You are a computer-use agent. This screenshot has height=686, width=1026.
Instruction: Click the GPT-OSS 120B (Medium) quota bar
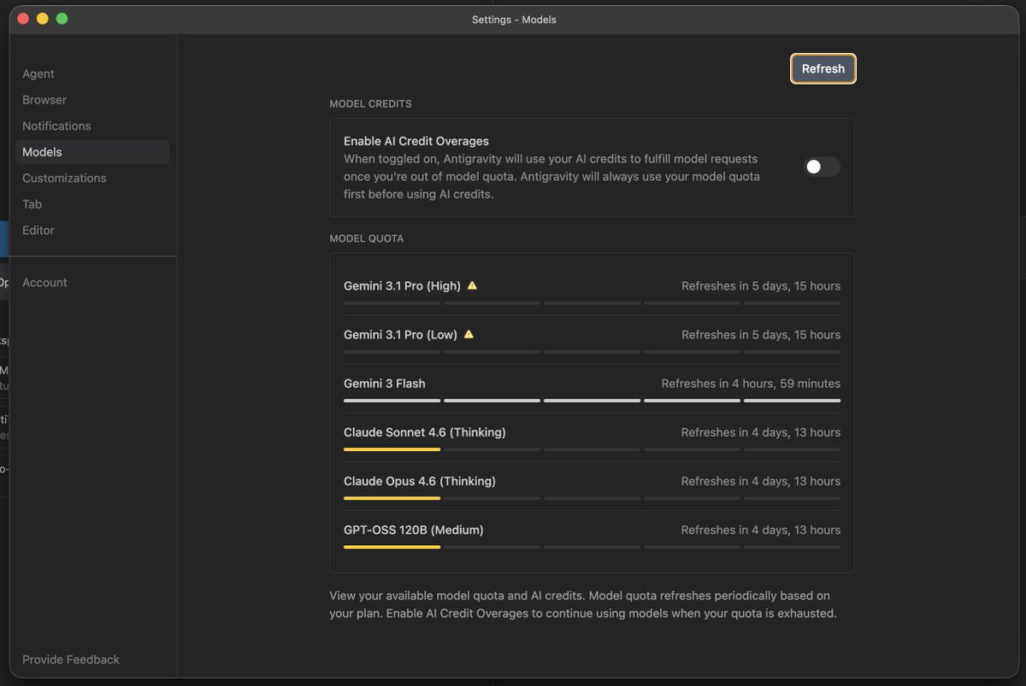tap(592, 547)
